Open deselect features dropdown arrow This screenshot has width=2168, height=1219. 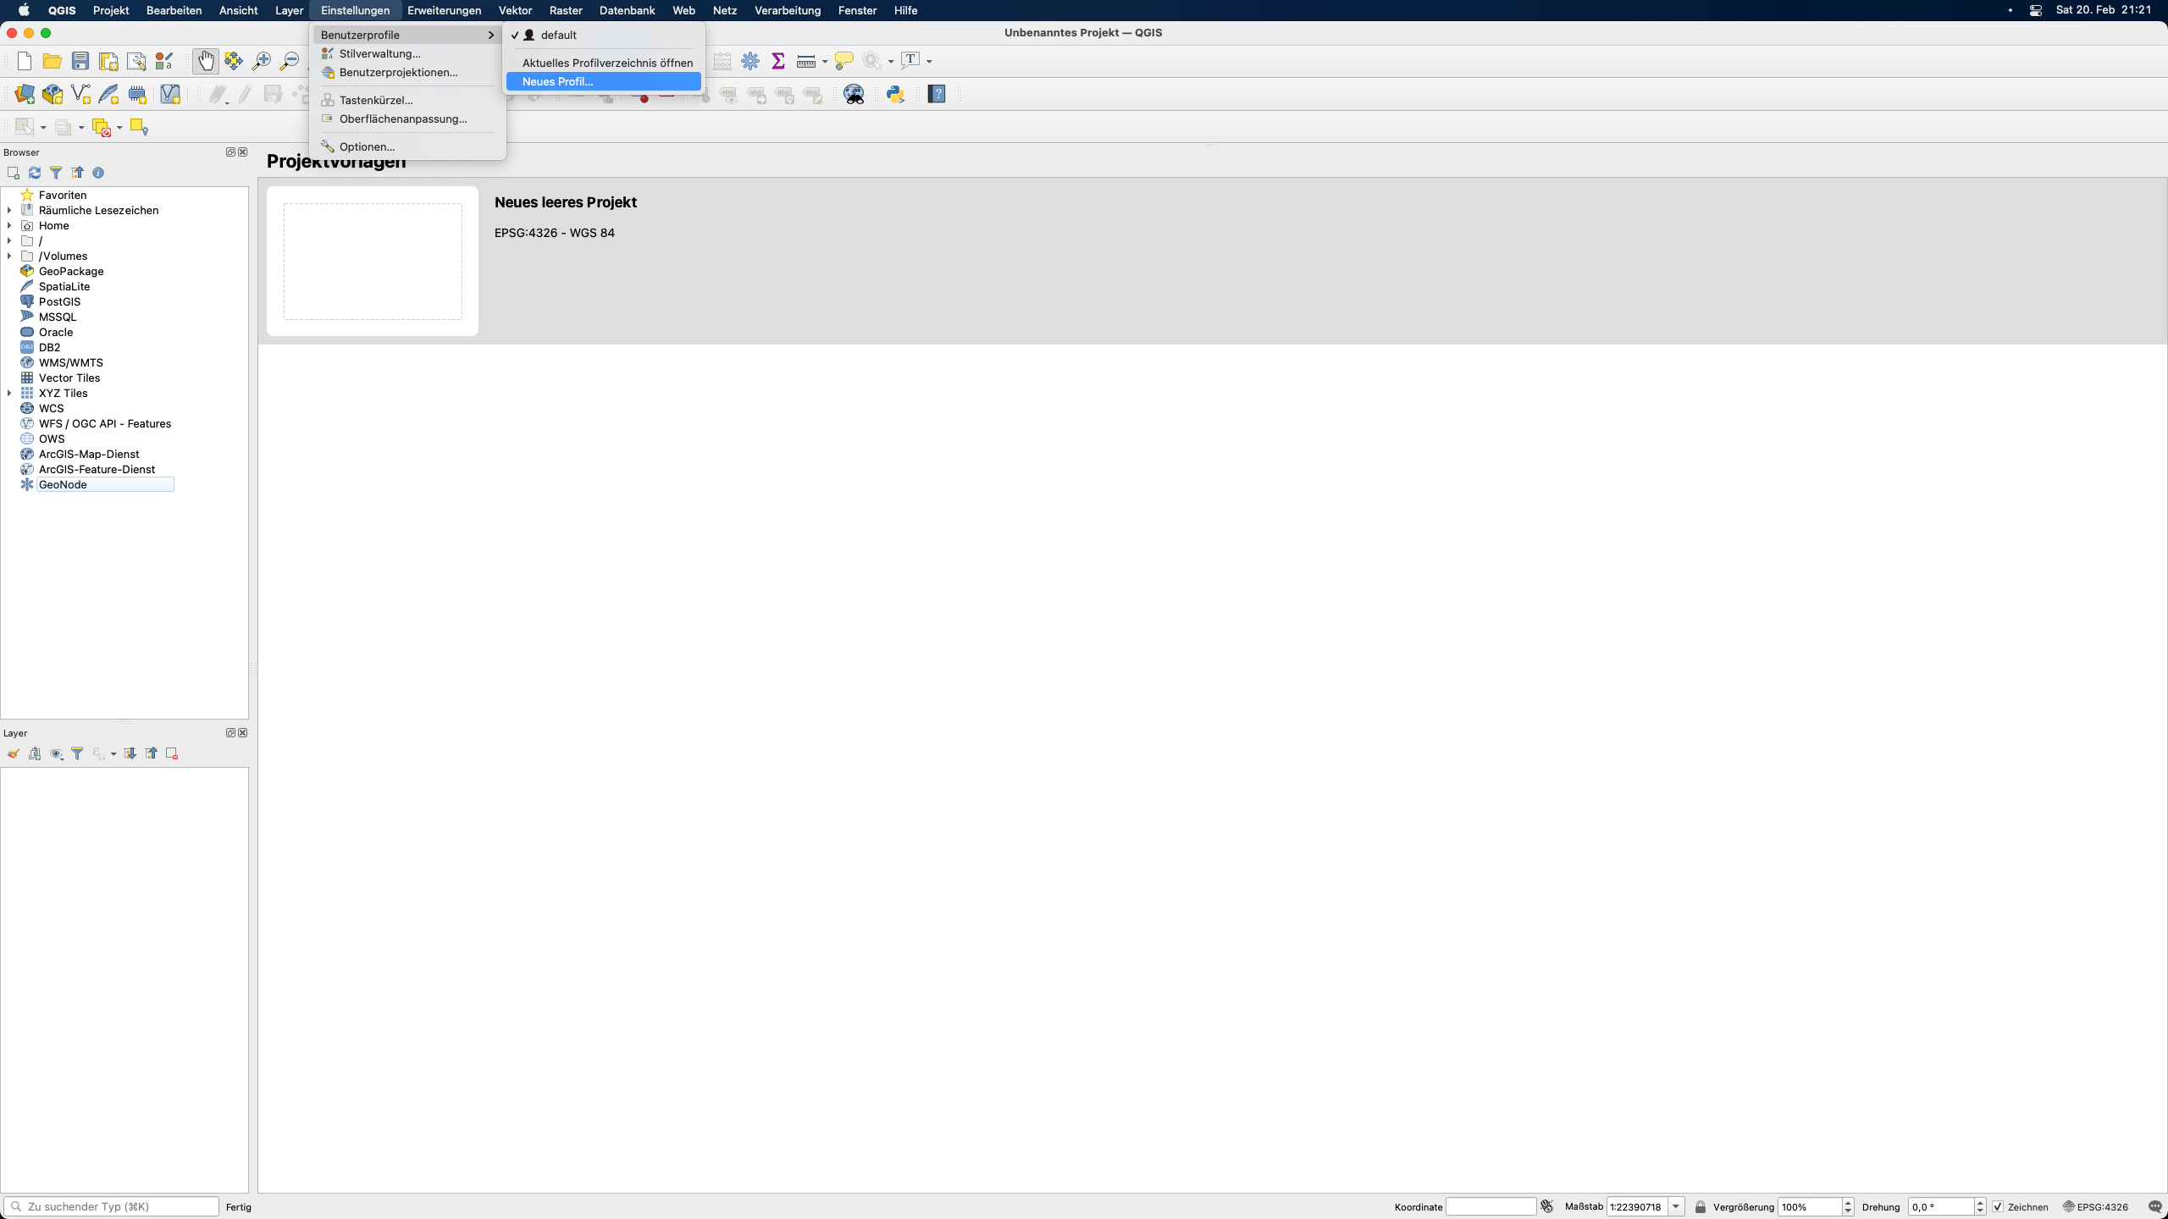119,128
